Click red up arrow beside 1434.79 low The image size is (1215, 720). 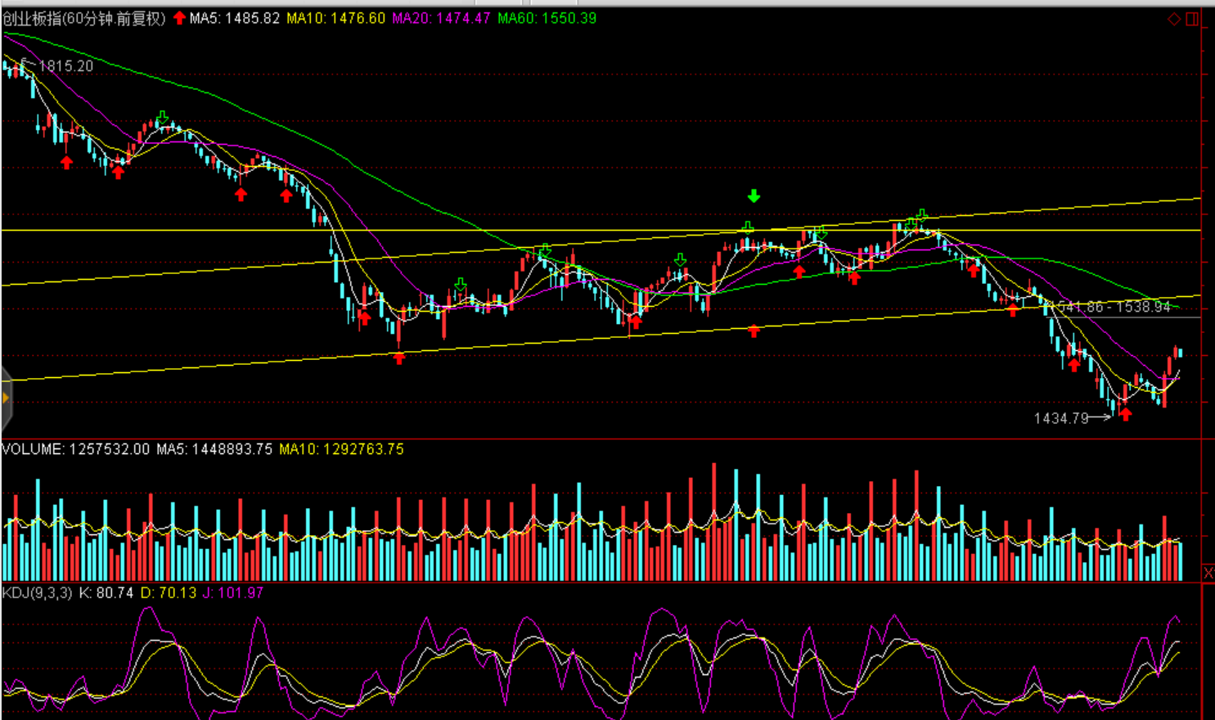click(1126, 414)
